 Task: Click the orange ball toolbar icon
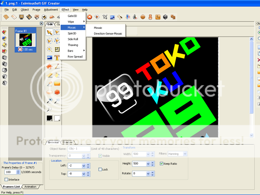point(143,17)
